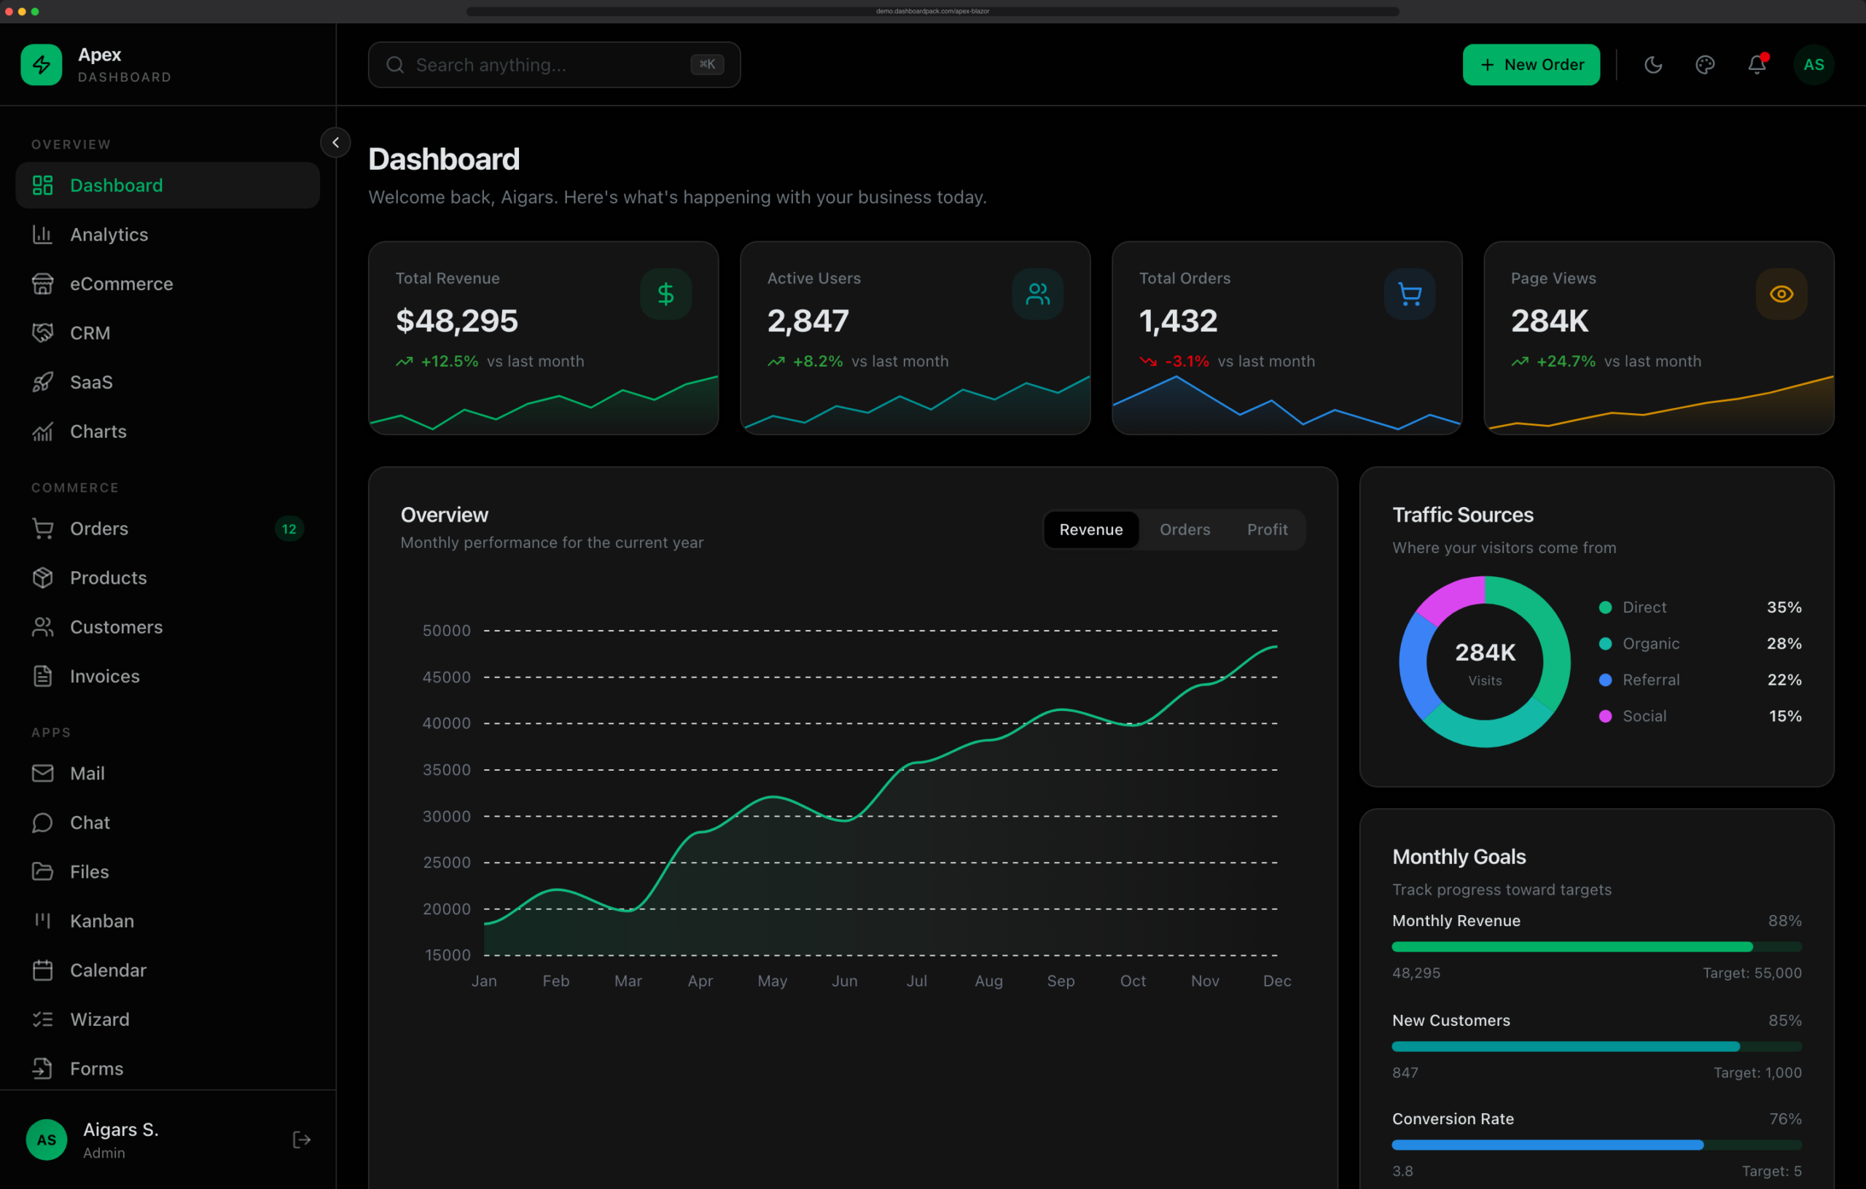Click the Traffic Sources heading

[x=1462, y=515]
